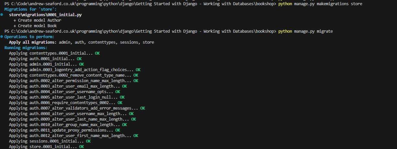Click the blue dot beside Operations to perform
Viewport: 397px width, 149px height.
(2, 37)
